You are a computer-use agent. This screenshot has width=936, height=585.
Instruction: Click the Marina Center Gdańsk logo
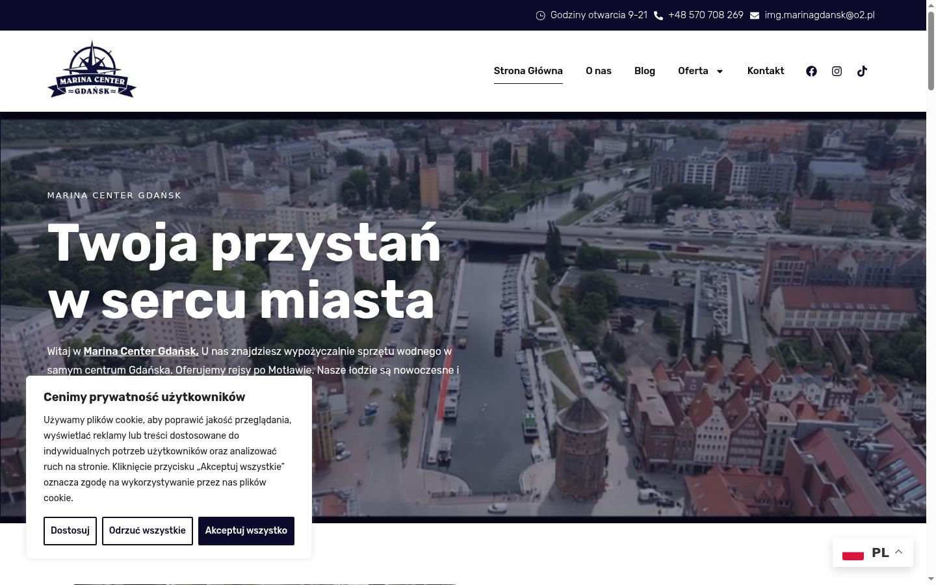[x=92, y=70]
